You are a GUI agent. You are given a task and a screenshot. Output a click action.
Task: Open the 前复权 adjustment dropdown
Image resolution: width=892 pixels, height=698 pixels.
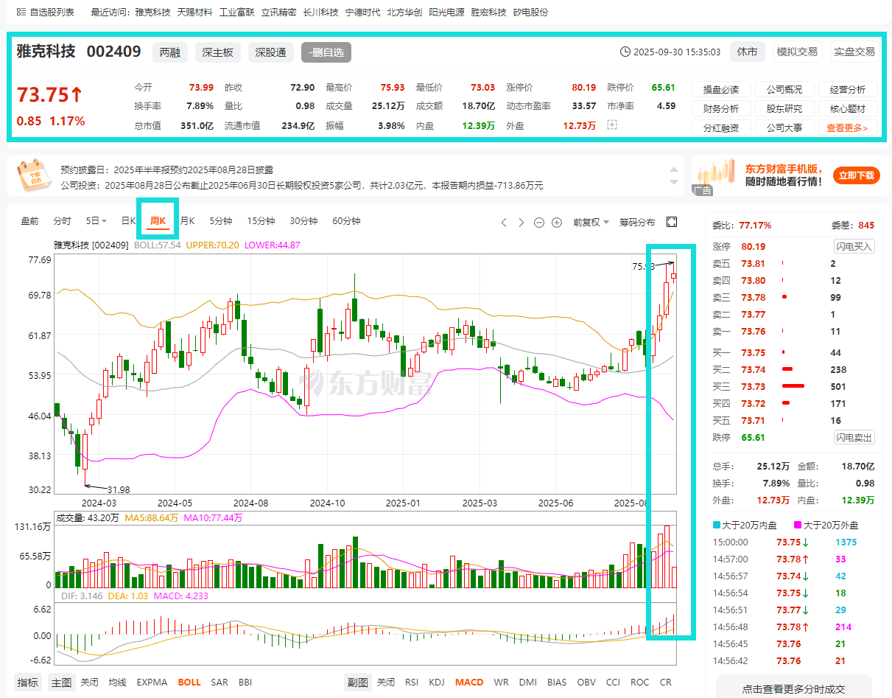point(591,222)
